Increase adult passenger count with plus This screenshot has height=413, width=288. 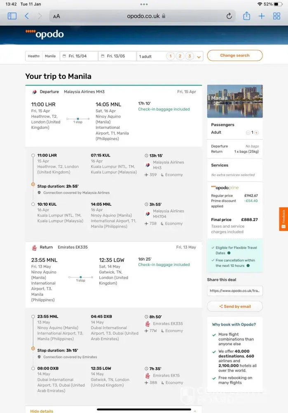click(x=256, y=133)
